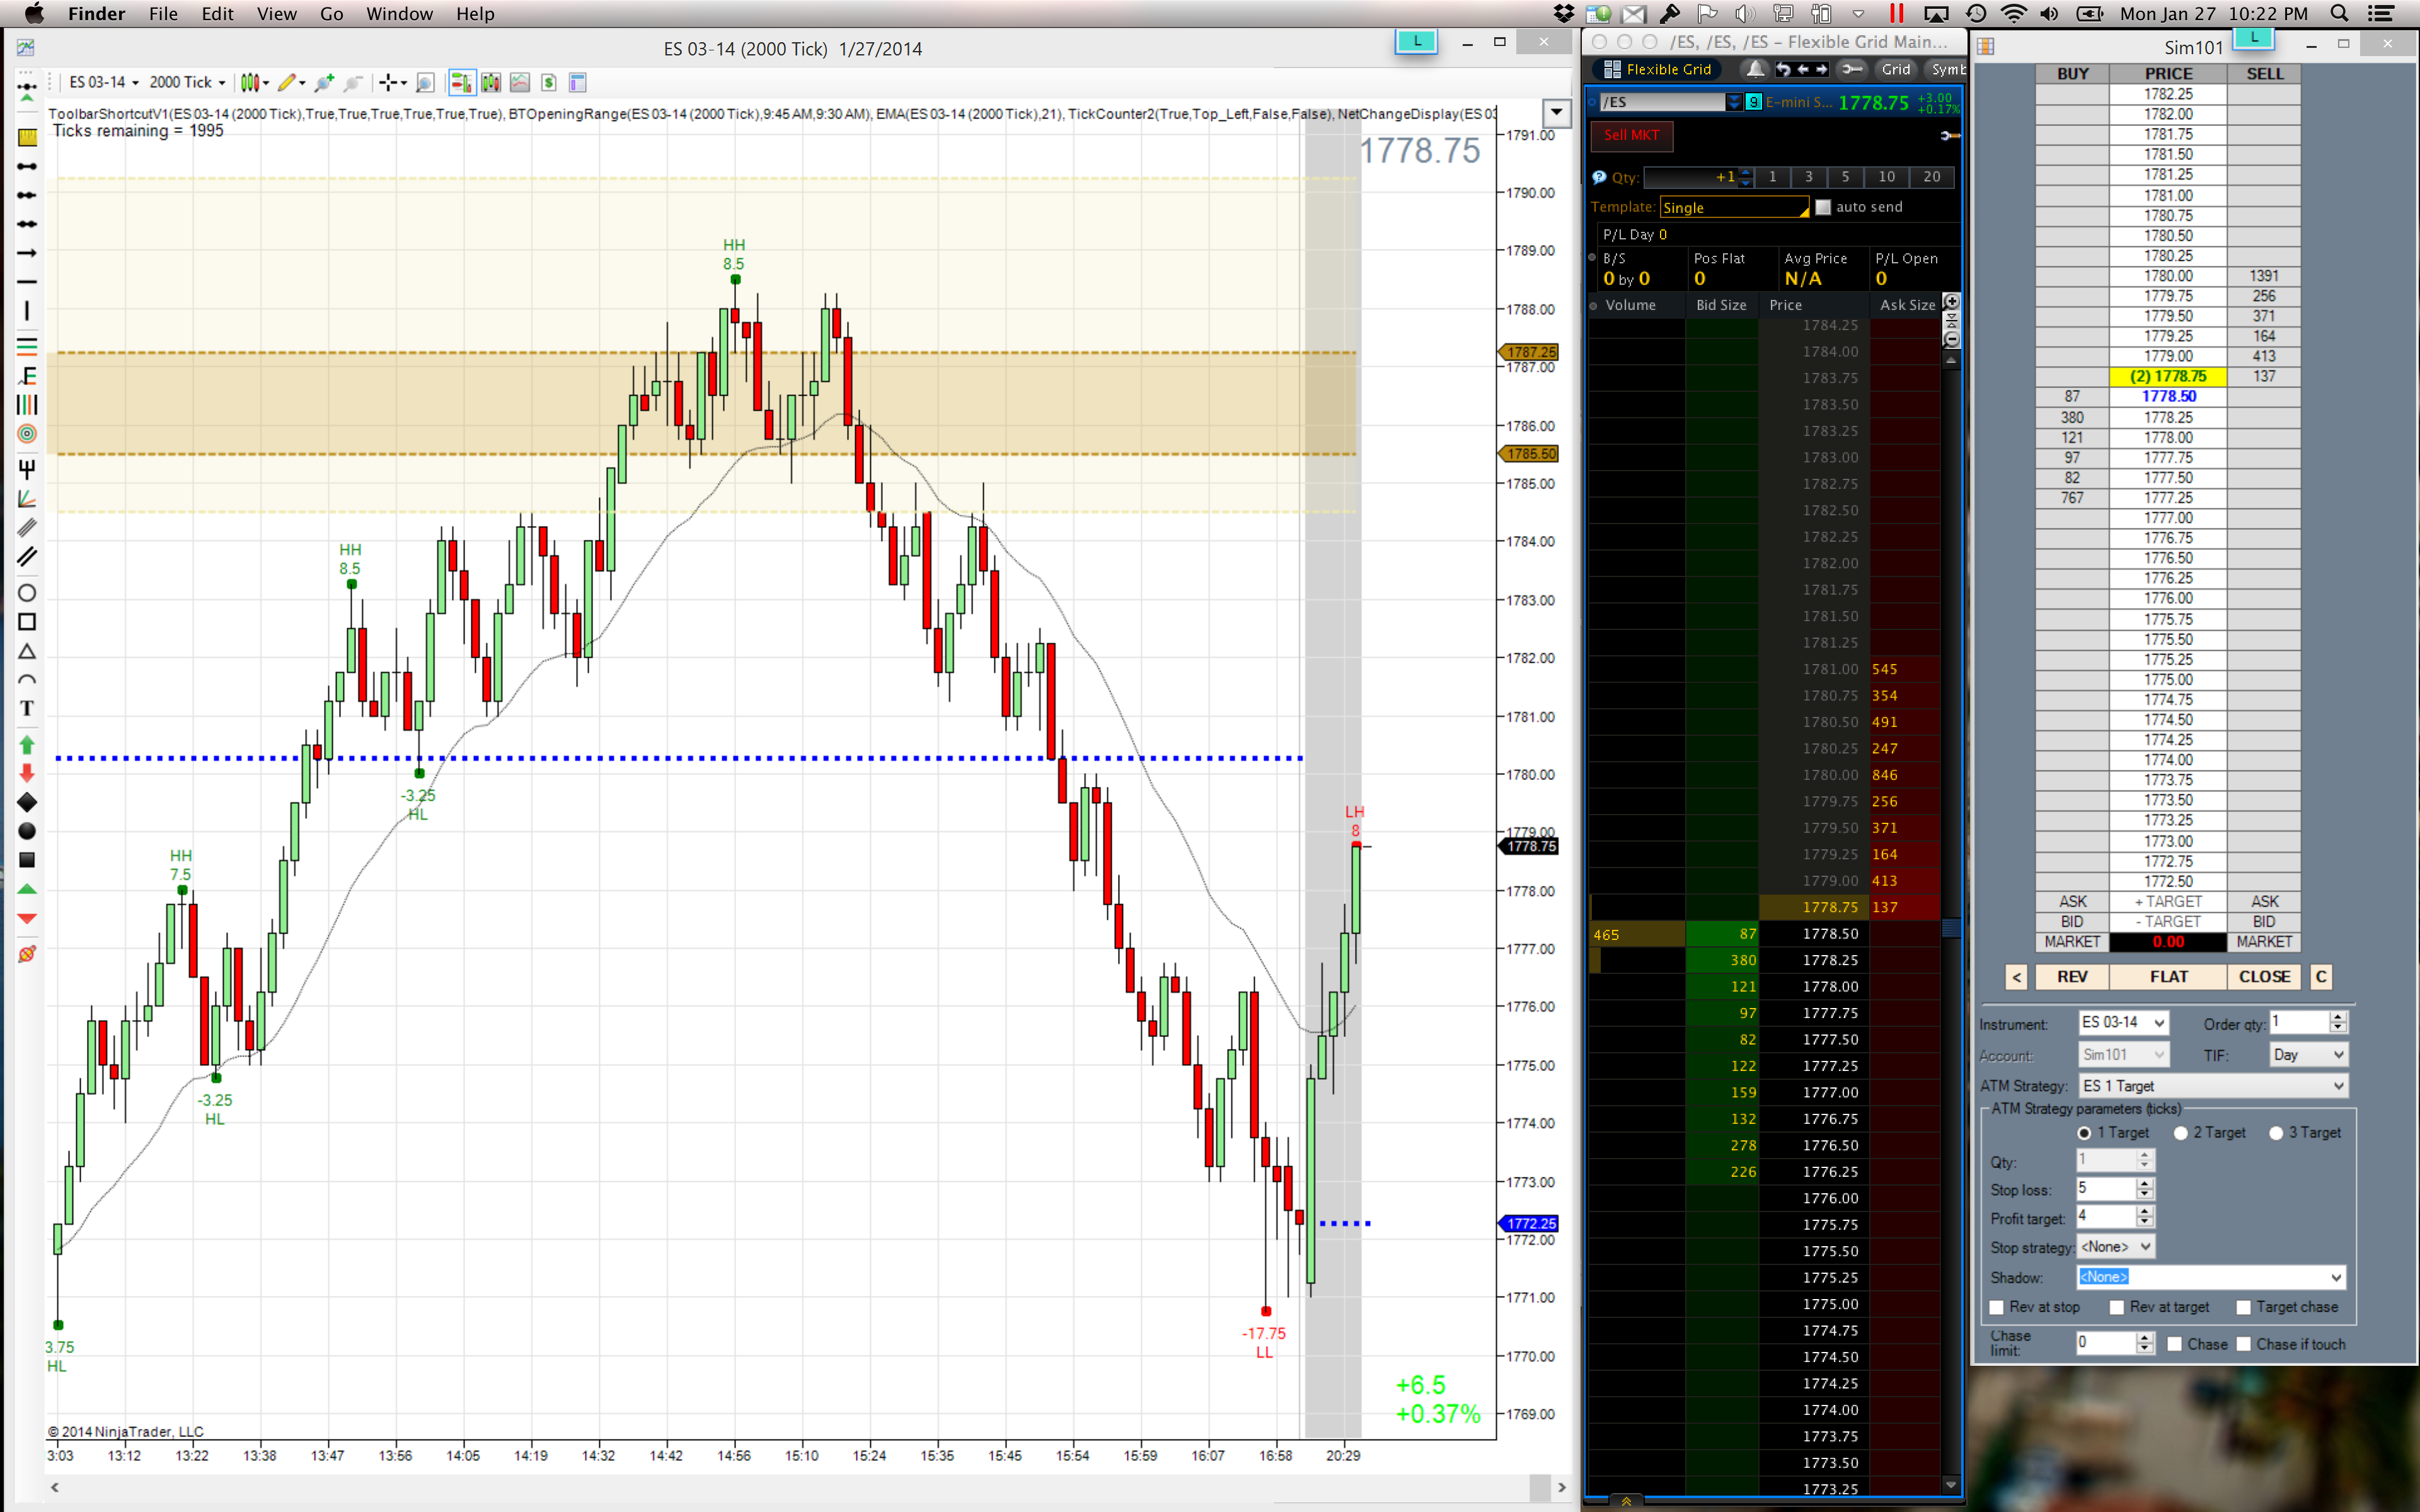Enable the Target chase checkbox
The width and height of the screenshot is (2420, 1512).
2244,1308
